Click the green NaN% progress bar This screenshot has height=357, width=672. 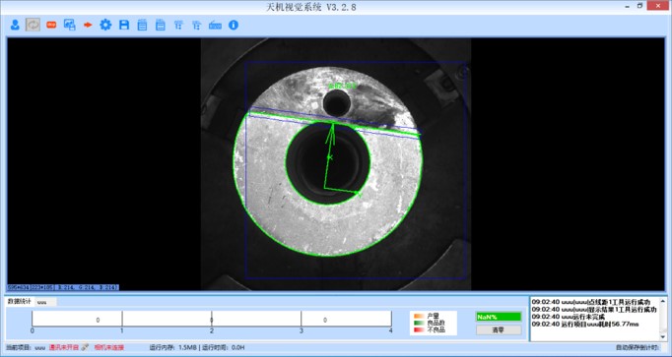coord(499,317)
